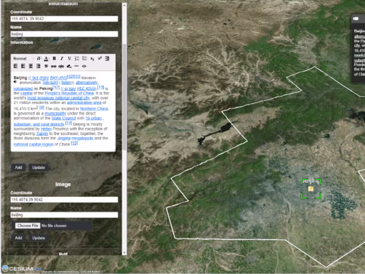Image resolution: width=365 pixels, height=274 pixels.
Task: Focus the Image Name field
Action: pyautogui.click(x=64, y=215)
